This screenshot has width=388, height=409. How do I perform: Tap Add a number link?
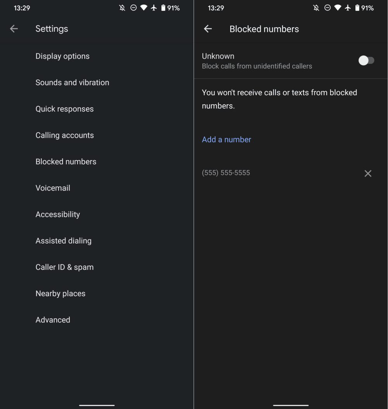(227, 140)
